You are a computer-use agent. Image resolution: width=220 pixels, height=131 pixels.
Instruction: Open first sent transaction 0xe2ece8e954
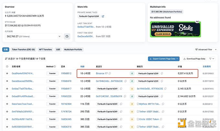click(x=86, y=36)
